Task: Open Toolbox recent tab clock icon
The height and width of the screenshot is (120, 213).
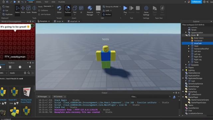Action: (20, 67)
